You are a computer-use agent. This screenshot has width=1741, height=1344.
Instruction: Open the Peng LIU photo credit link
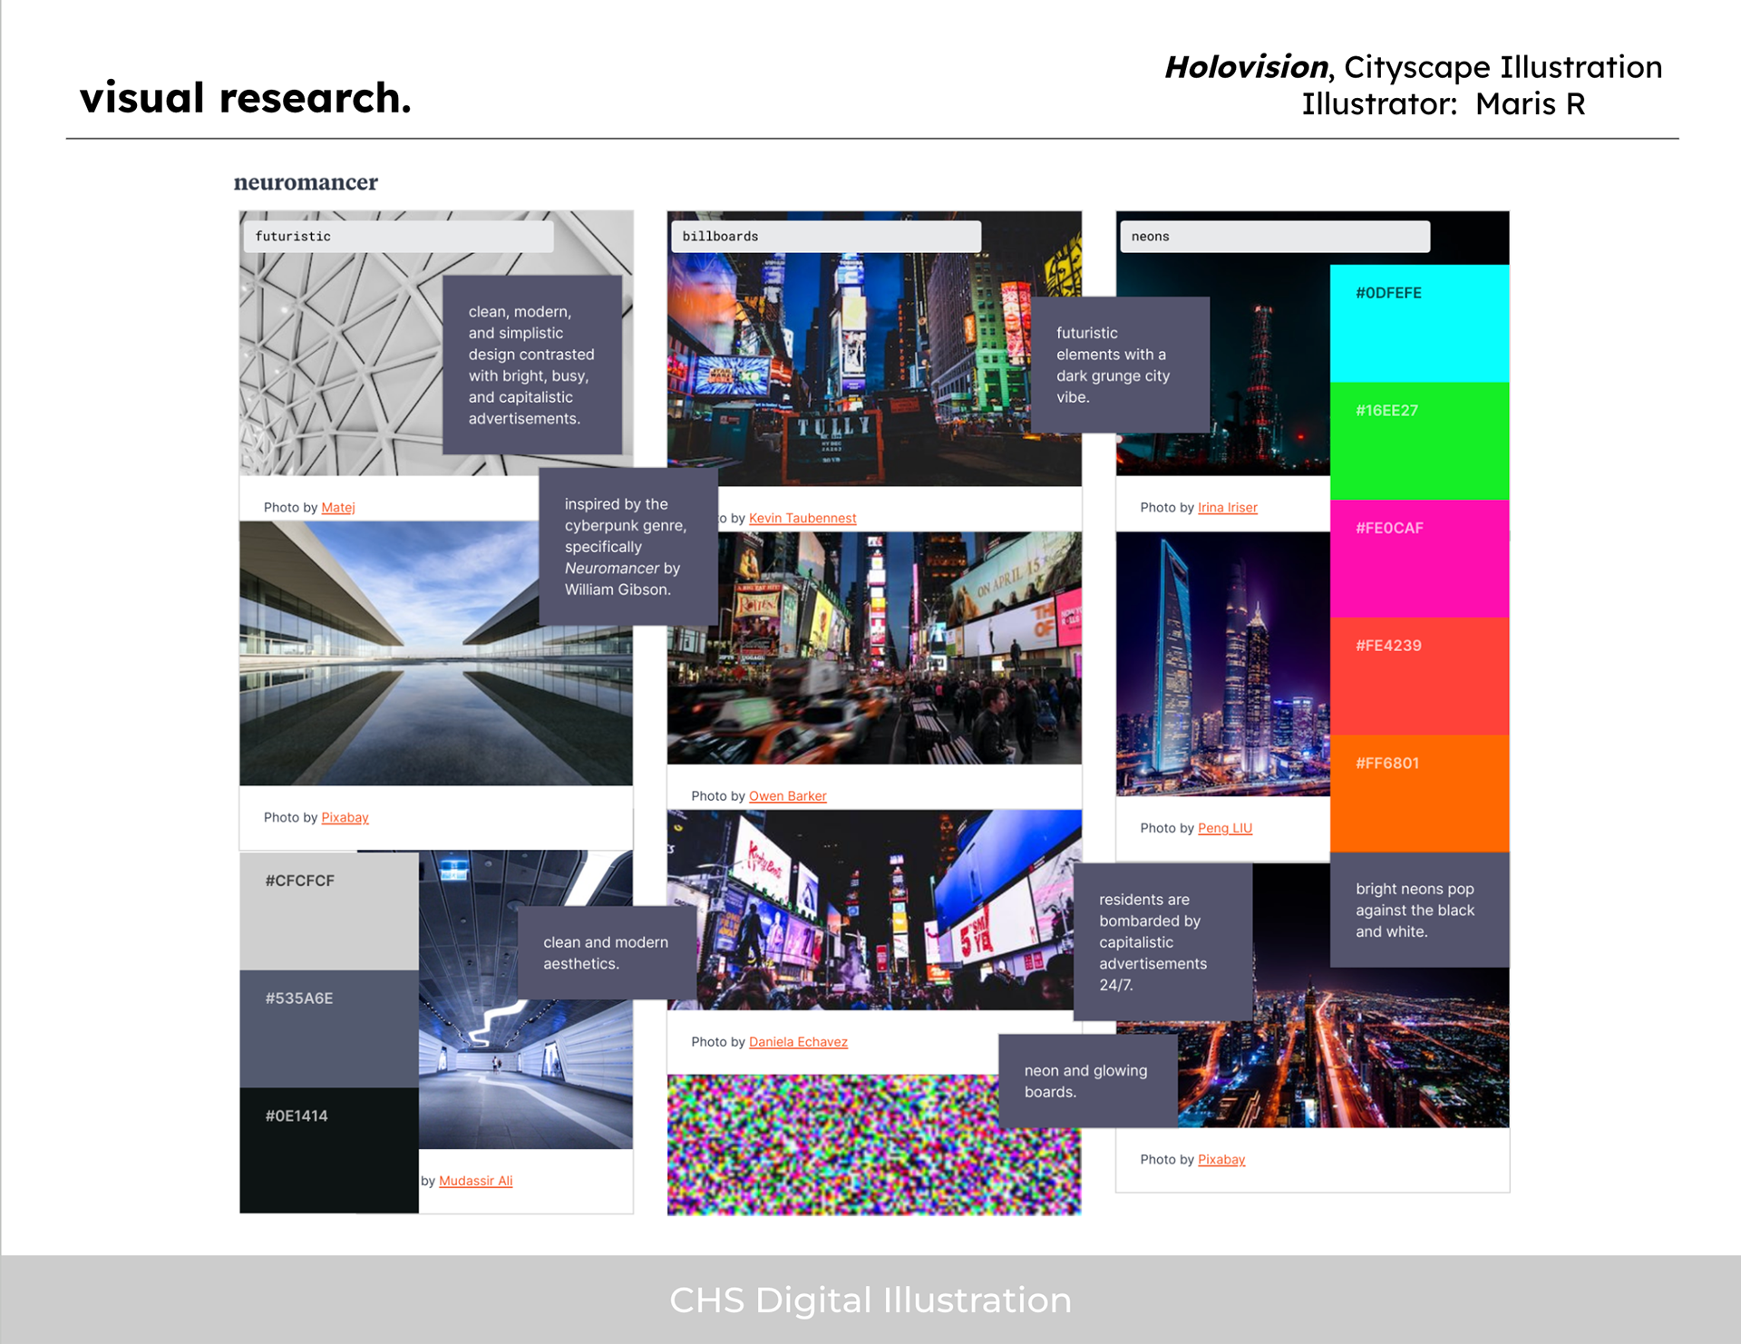[x=1224, y=828]
